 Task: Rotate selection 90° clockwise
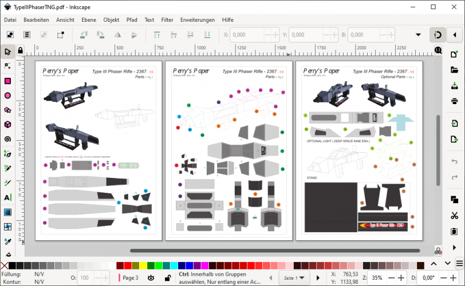pyautogui.click(x=101, y=35)
